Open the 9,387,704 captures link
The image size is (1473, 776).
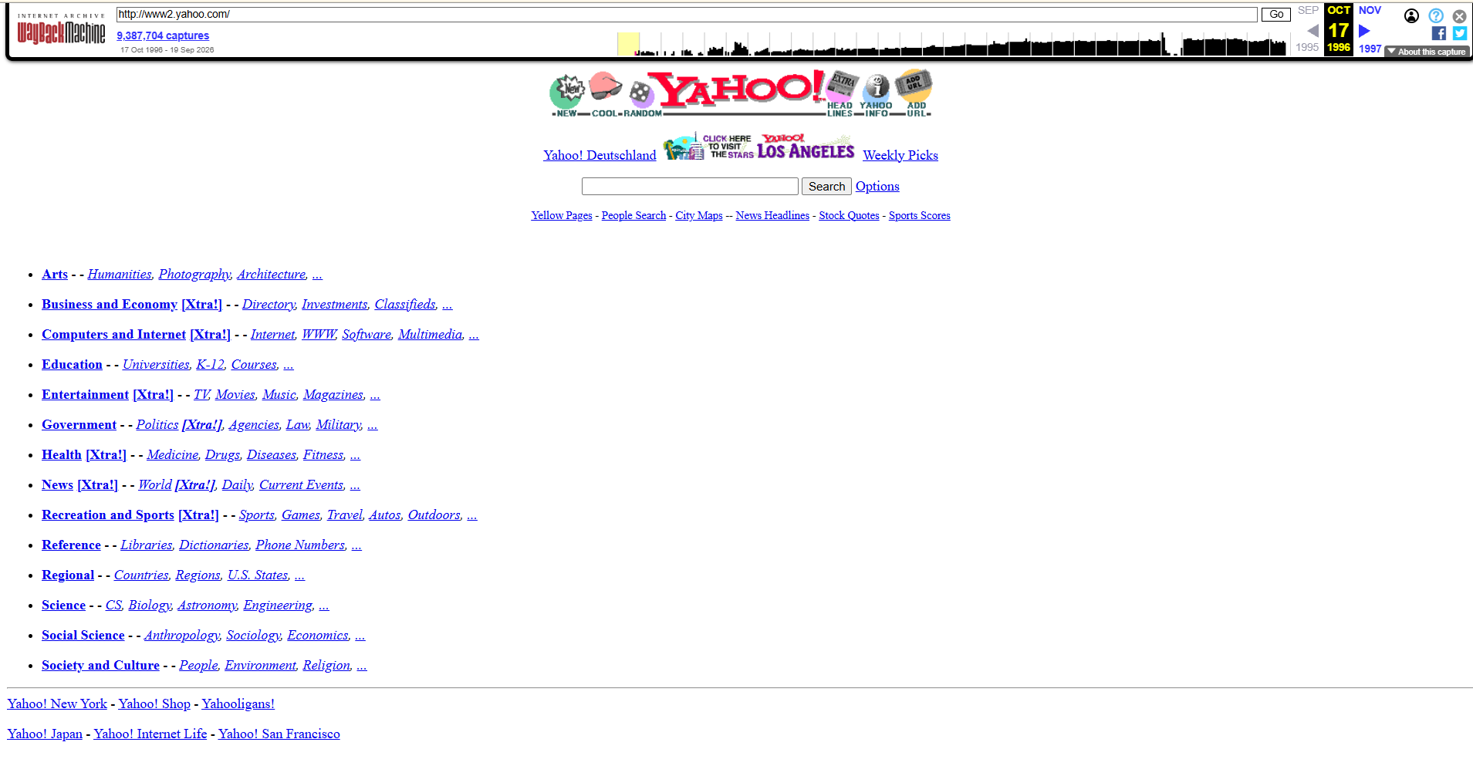[163, 35]
